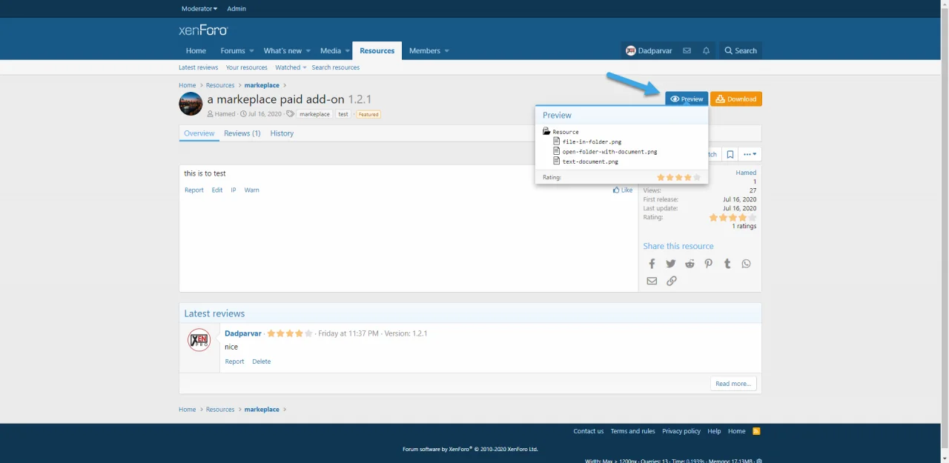This screenshot has width=949, height=463.
Task: Open the Watched dropdown in sub-navigation
Action: (x=291, y=67)
